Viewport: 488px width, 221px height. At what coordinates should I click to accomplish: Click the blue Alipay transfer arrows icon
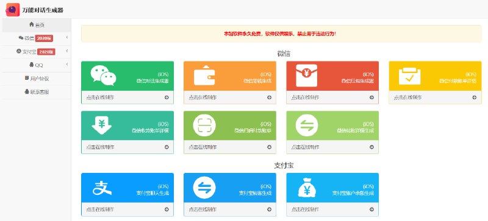point(204,188)
